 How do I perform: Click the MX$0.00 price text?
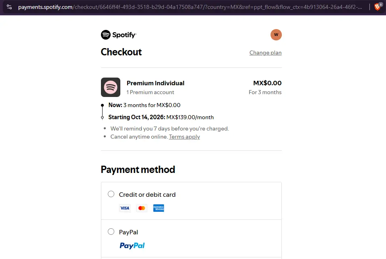(x=267, y=83)
